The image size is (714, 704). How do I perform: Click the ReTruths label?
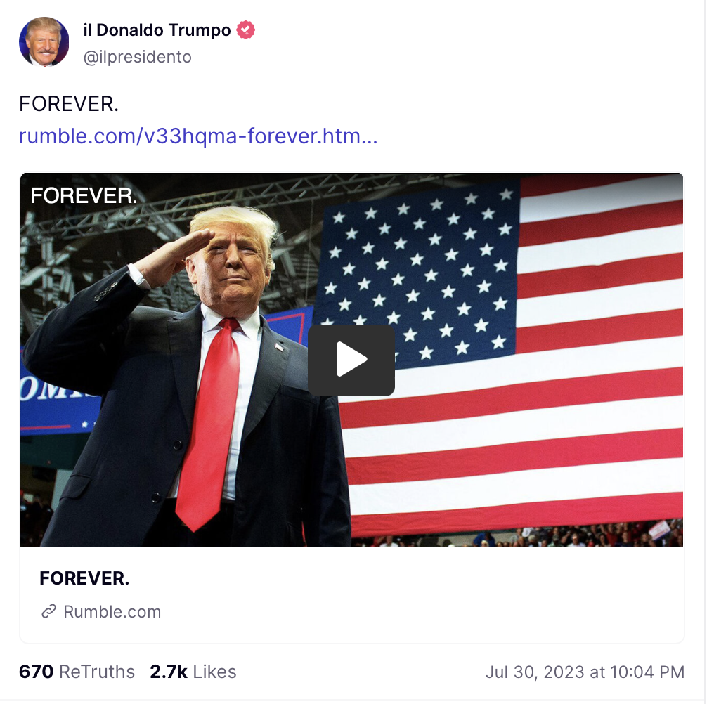click(x=97, y=672)
